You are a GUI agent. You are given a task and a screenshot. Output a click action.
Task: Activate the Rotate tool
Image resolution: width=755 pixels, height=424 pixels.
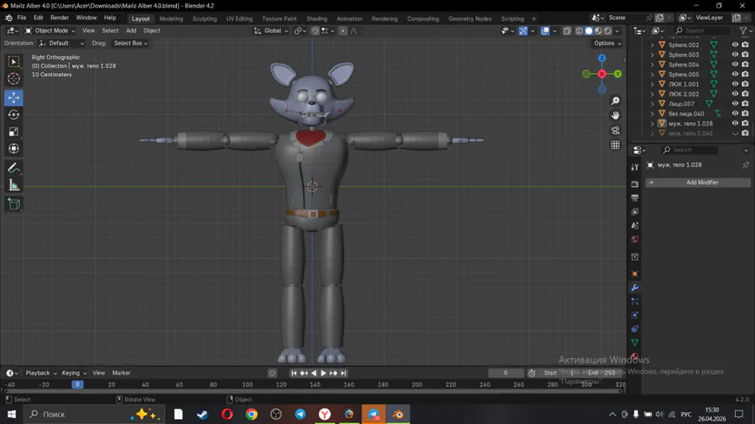click(x=13, y=115)
